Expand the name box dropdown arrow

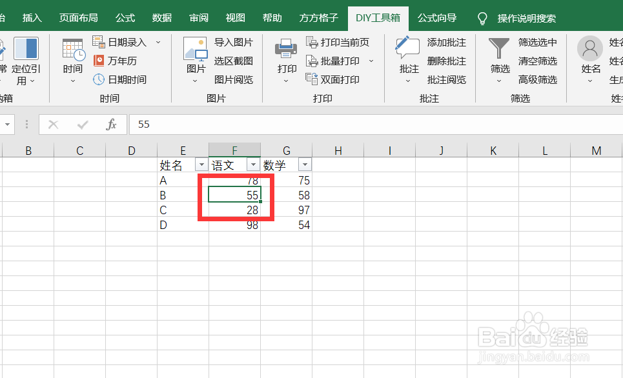(x=7, y=124)
